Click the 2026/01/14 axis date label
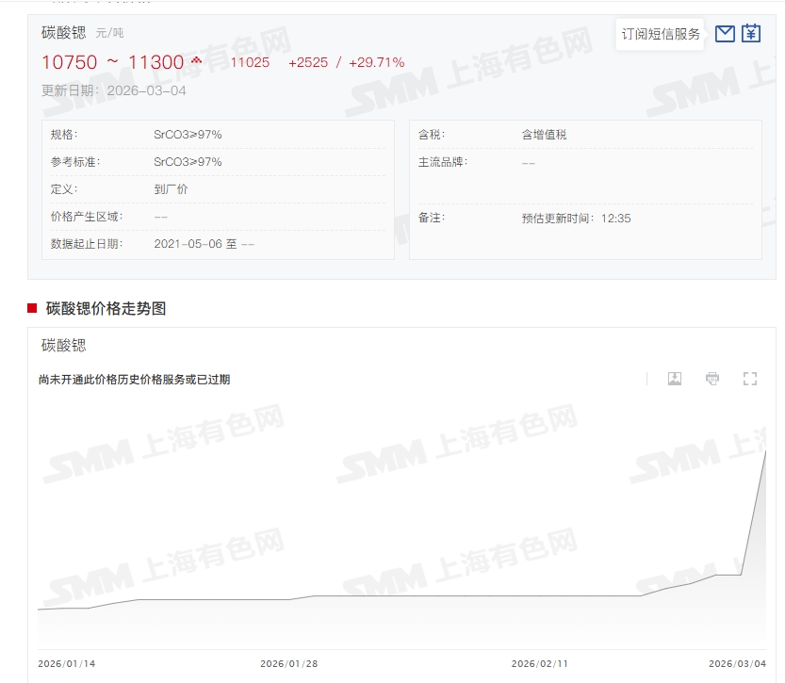The width and height of the screenshot is (785, 683). pos(67,663)
